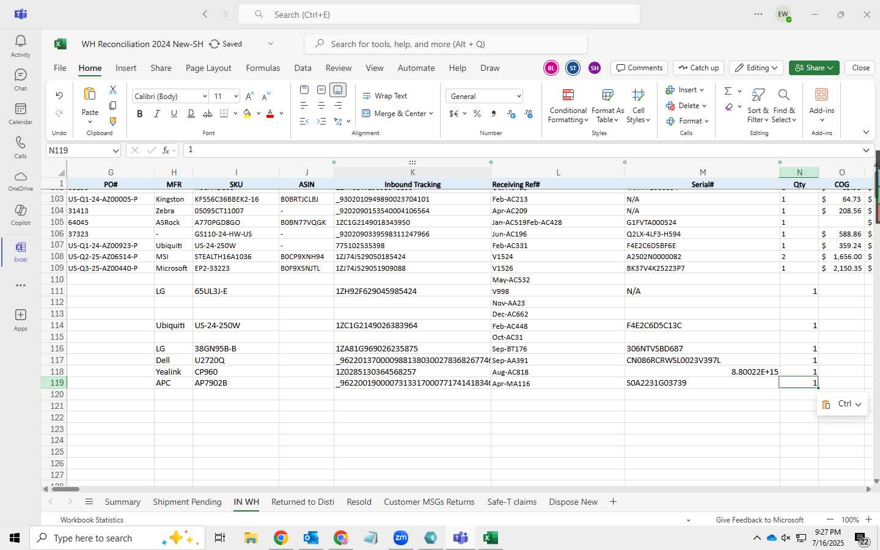Open OneDrive in Teams sidebar
The height and width of the screenshot is (550, 880).
click(x=20, y=181)
